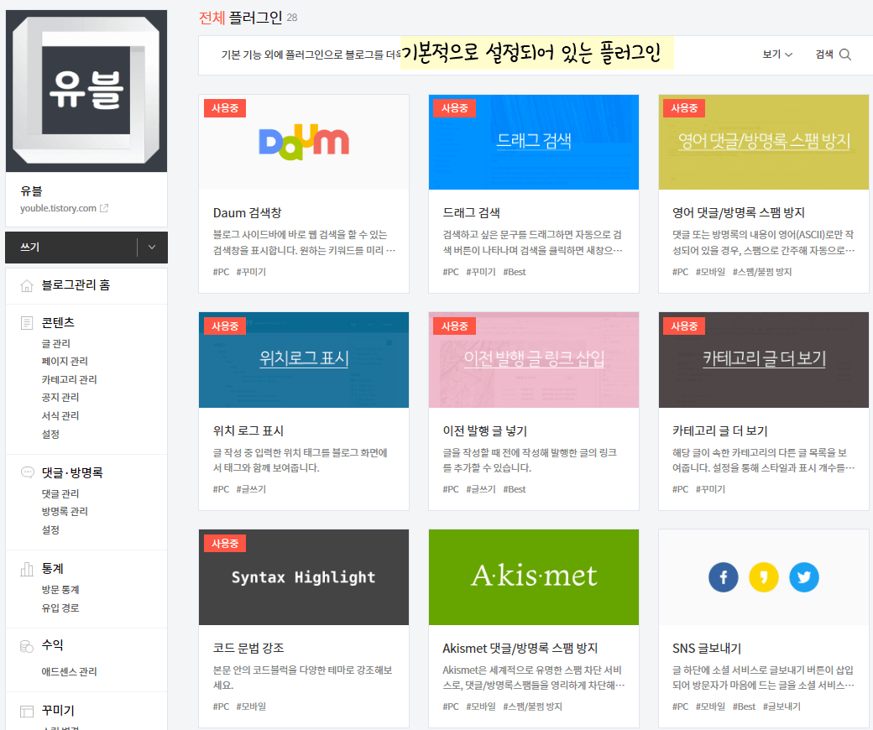Click the Facebook icon on SNS 글보내기 card
The width and height of the screenshot is (873, 730).
[723, 577]
